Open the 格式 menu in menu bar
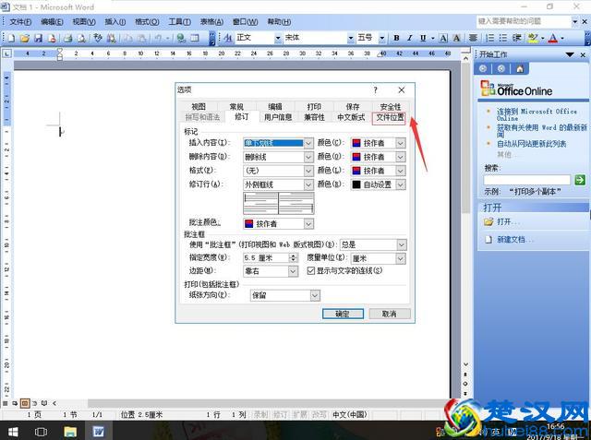Screen dimensions: 591x440 (147, 22)
